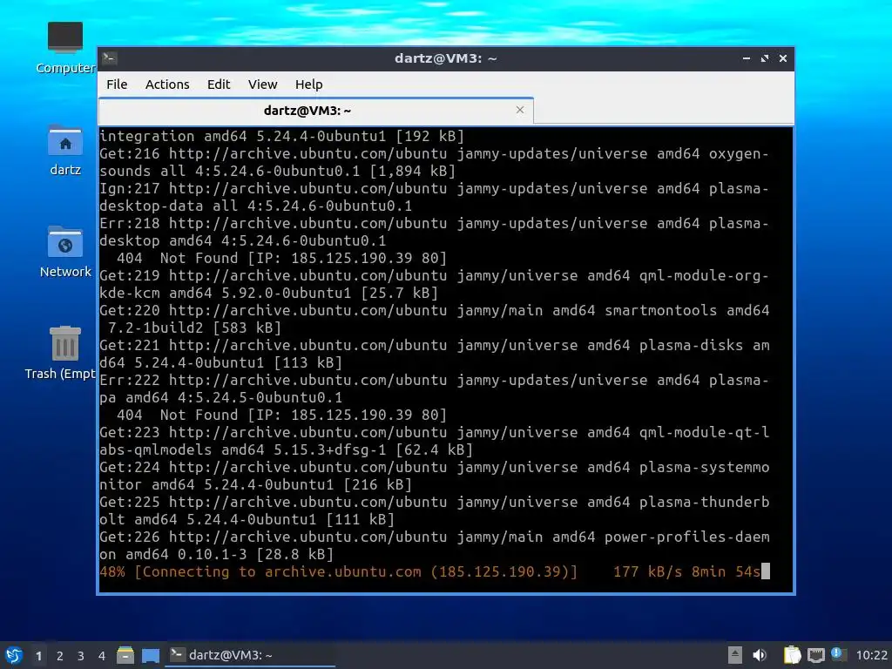Open the volume control tray icon
This screenshot has height=669, width=892.
(760, 655)
